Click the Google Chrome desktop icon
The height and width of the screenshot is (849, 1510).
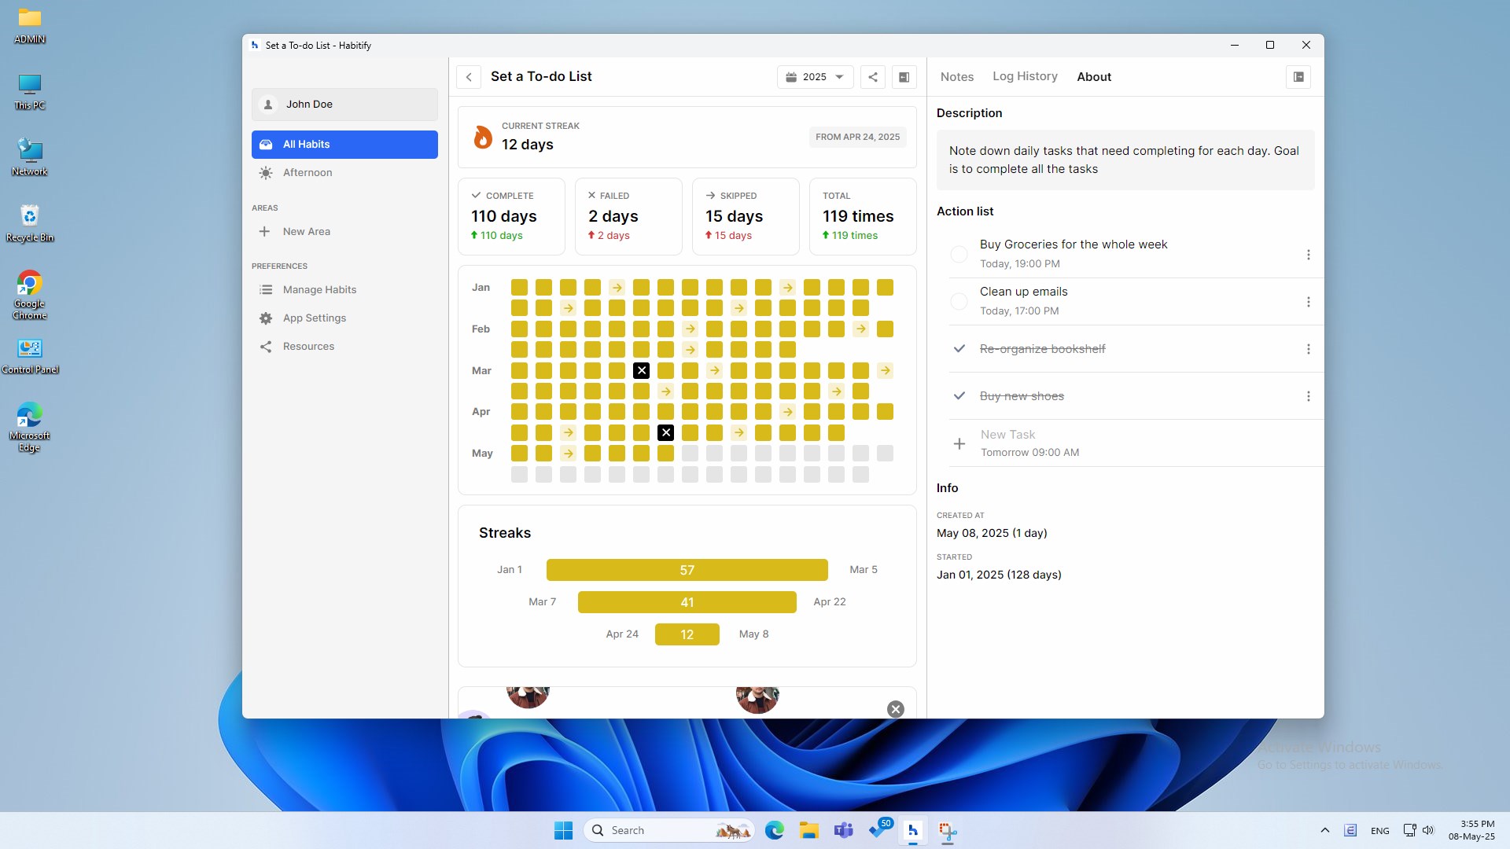click(30, 295)
